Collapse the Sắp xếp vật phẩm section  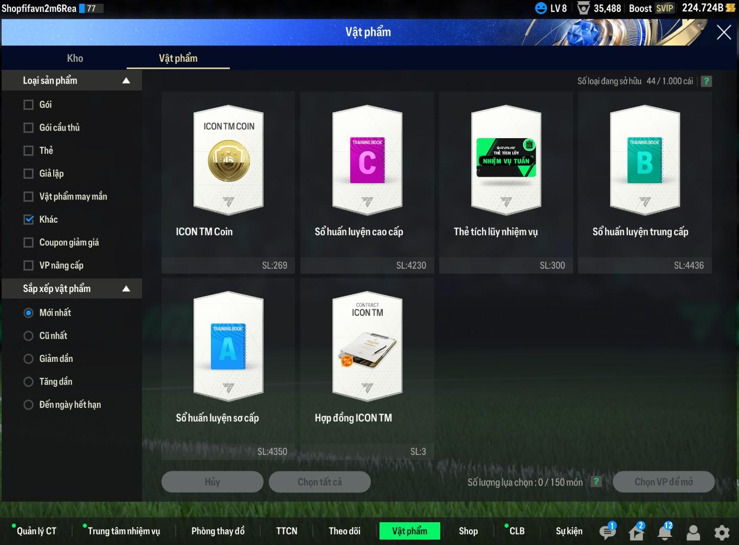click(126, 289)
